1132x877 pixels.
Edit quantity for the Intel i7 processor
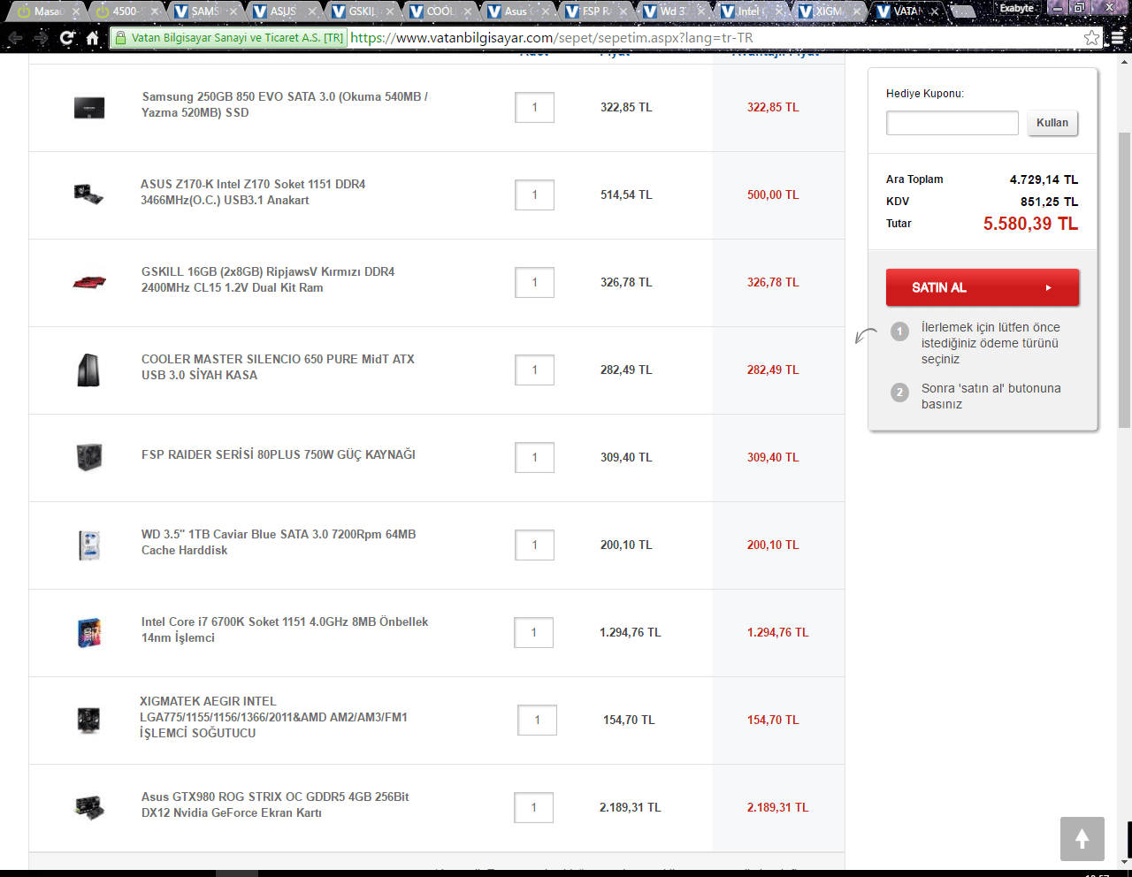[x=533, y=632]
